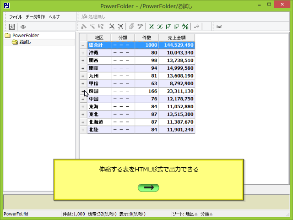Click the 沖縄 region cell
Screen dimensions: 293x220
coord(99,53)
